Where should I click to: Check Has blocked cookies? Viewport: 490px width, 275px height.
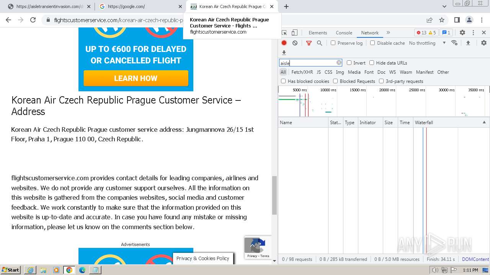pyautogui.click(x=283, y=81)
